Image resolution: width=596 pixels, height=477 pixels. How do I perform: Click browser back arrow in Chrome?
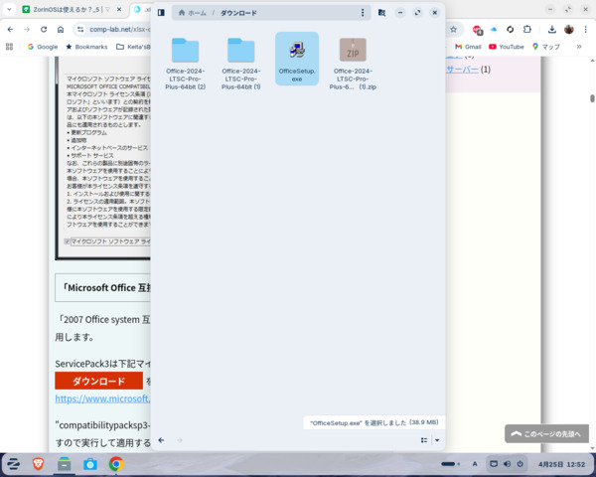[x=10, y=29]
